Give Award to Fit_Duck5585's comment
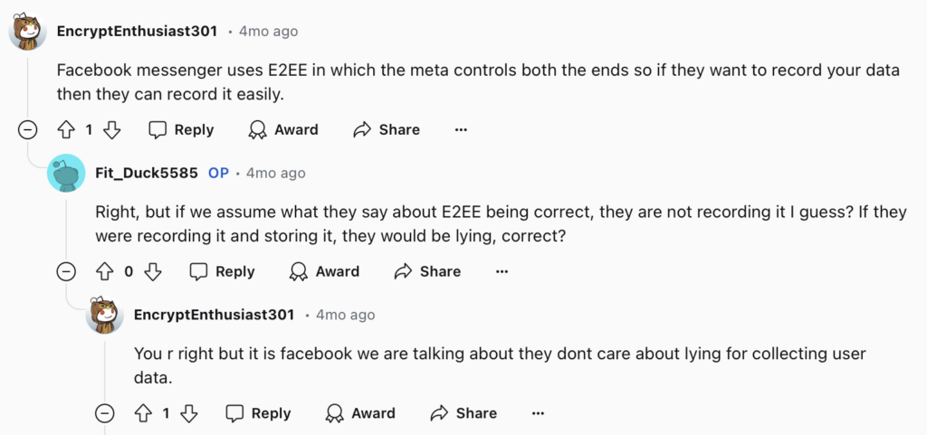The image size is (927, 435). (323, 271)
